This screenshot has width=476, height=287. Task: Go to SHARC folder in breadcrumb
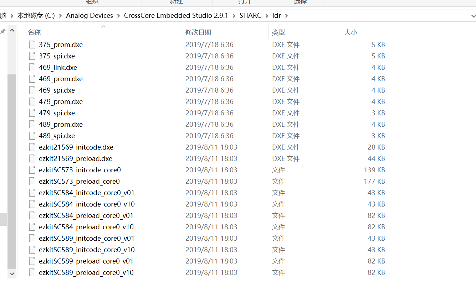[x=250, y=16]
